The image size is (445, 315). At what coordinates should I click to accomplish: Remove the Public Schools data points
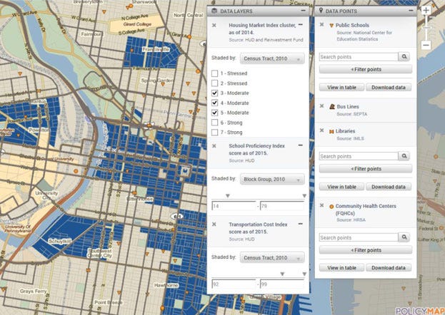pyautogui.click(x=321, y=25)
